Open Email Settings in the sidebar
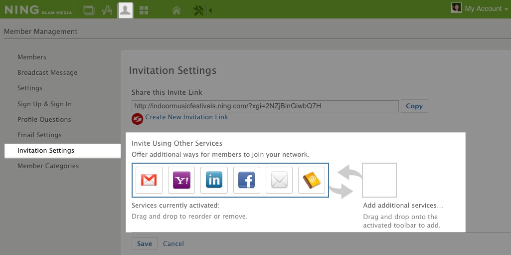Image resolution: width=511 pixels, height=255 pixels. click(39, 135)
